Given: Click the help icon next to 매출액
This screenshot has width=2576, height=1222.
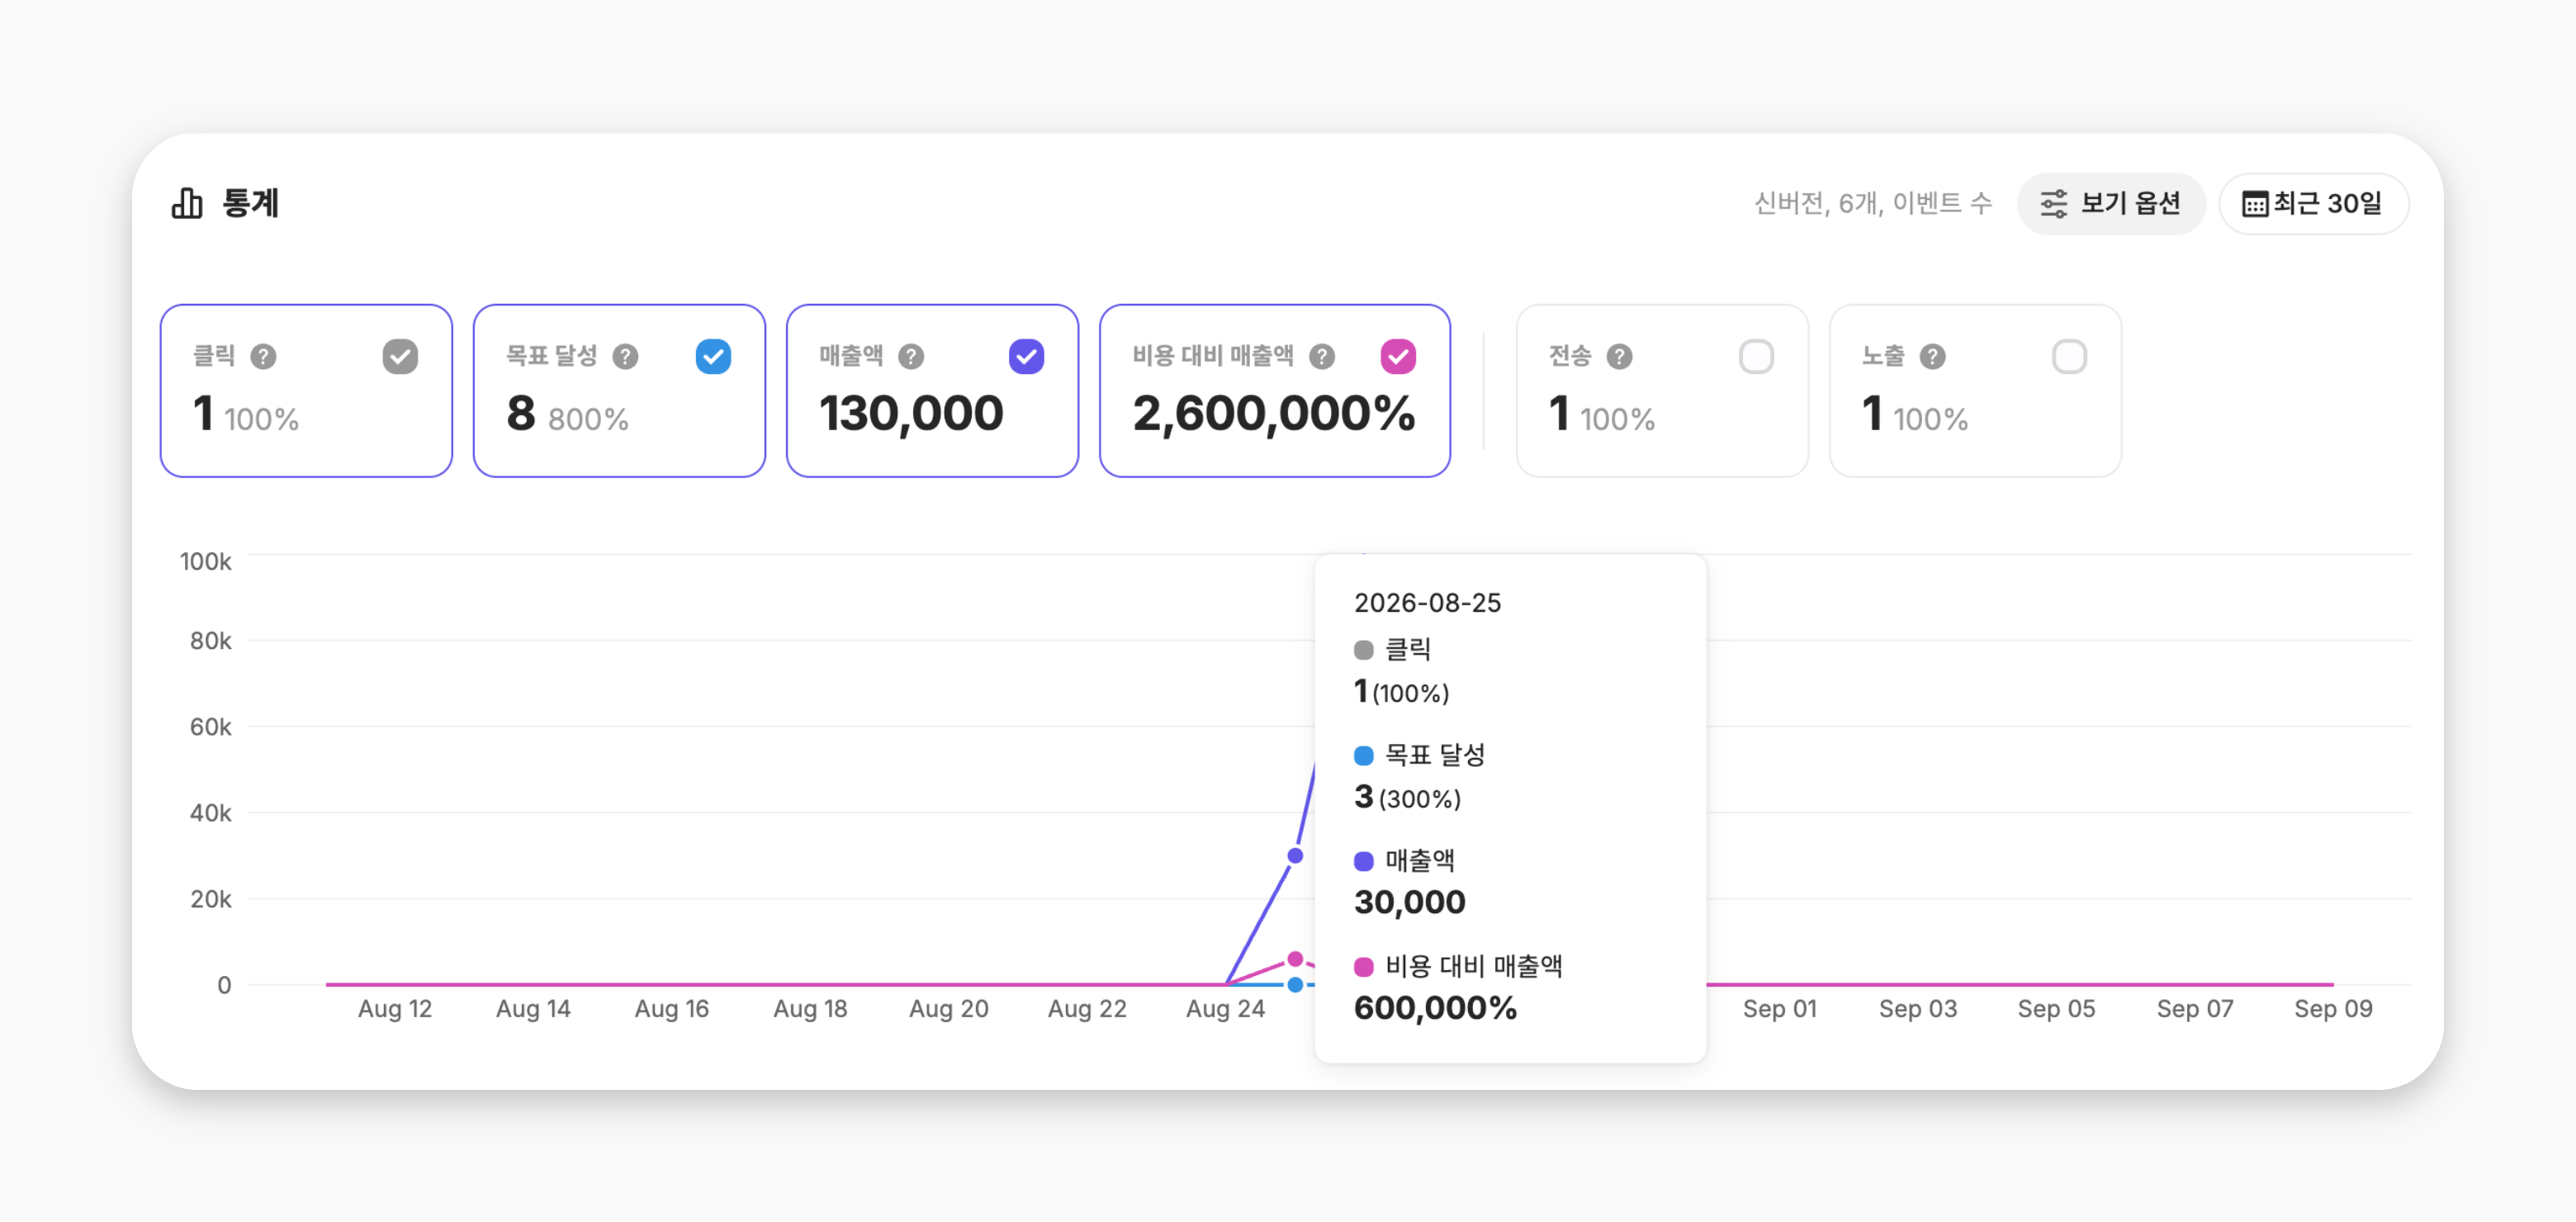Looking at the screenshot, I should pos(911,357).
